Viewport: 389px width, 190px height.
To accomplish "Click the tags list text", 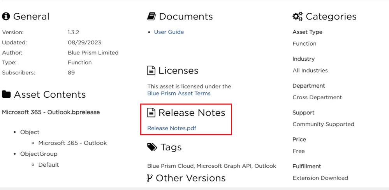I will tap(211, 166).
